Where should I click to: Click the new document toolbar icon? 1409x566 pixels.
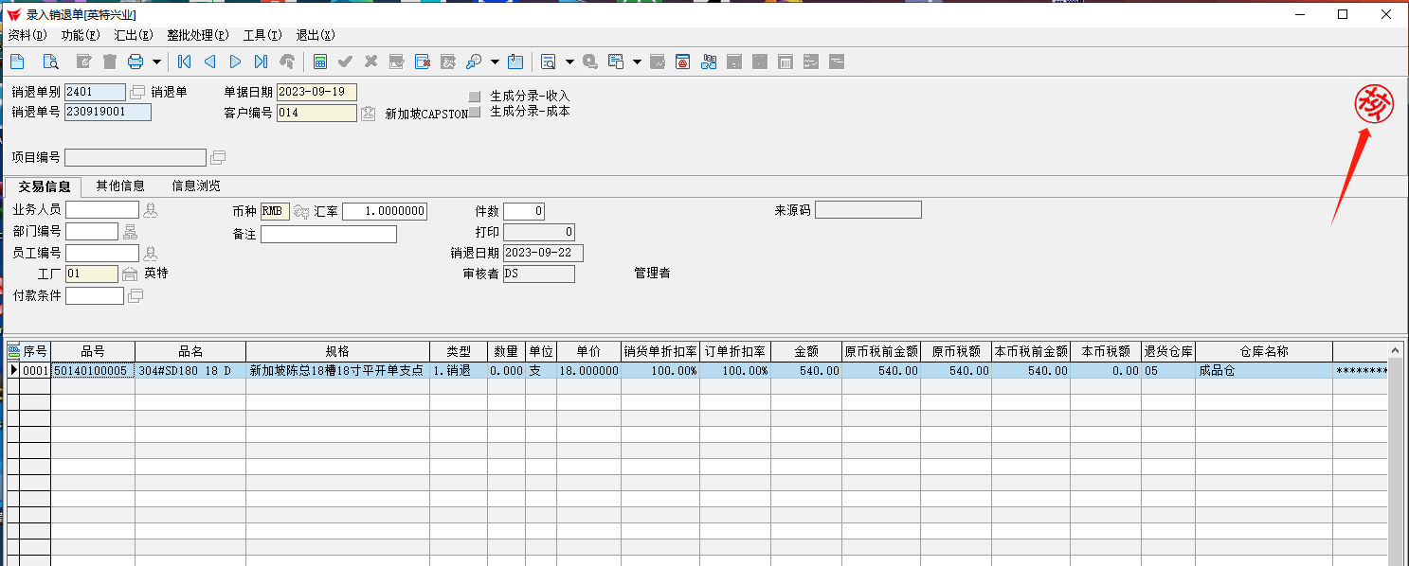pyautogui.click(x=17, y=62)
